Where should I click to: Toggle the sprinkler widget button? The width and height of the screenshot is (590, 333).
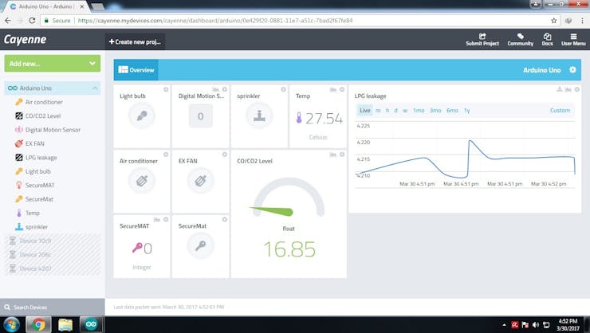[x=259, y=116]
